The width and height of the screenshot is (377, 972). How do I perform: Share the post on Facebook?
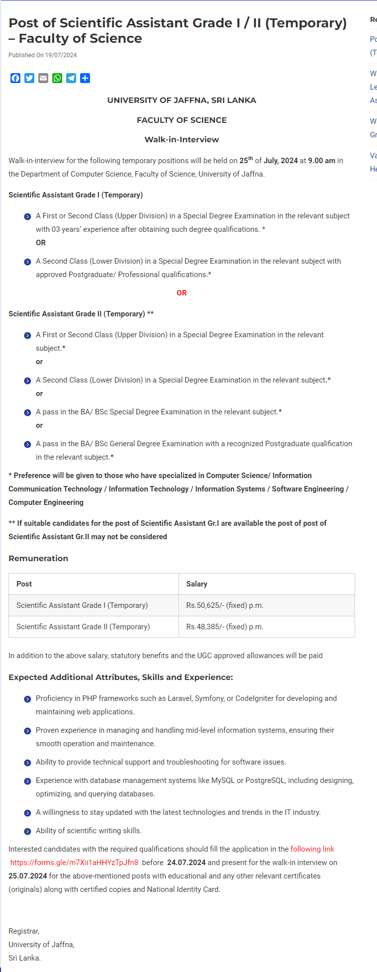coord(15,78)
